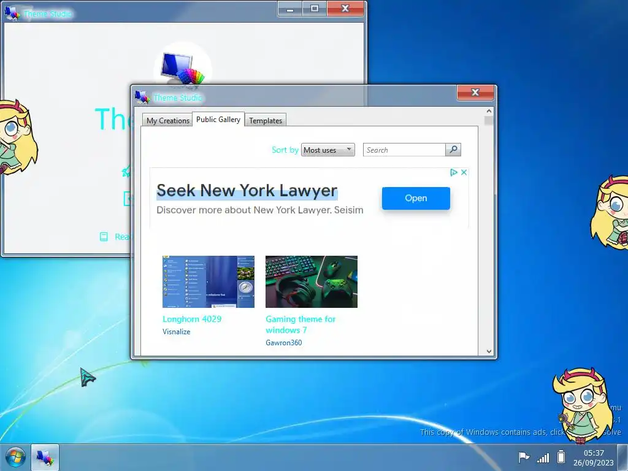628x471 pixels.
Task: Expand the Sort by Most uses dropdown
Action: [x=327, y=150]
